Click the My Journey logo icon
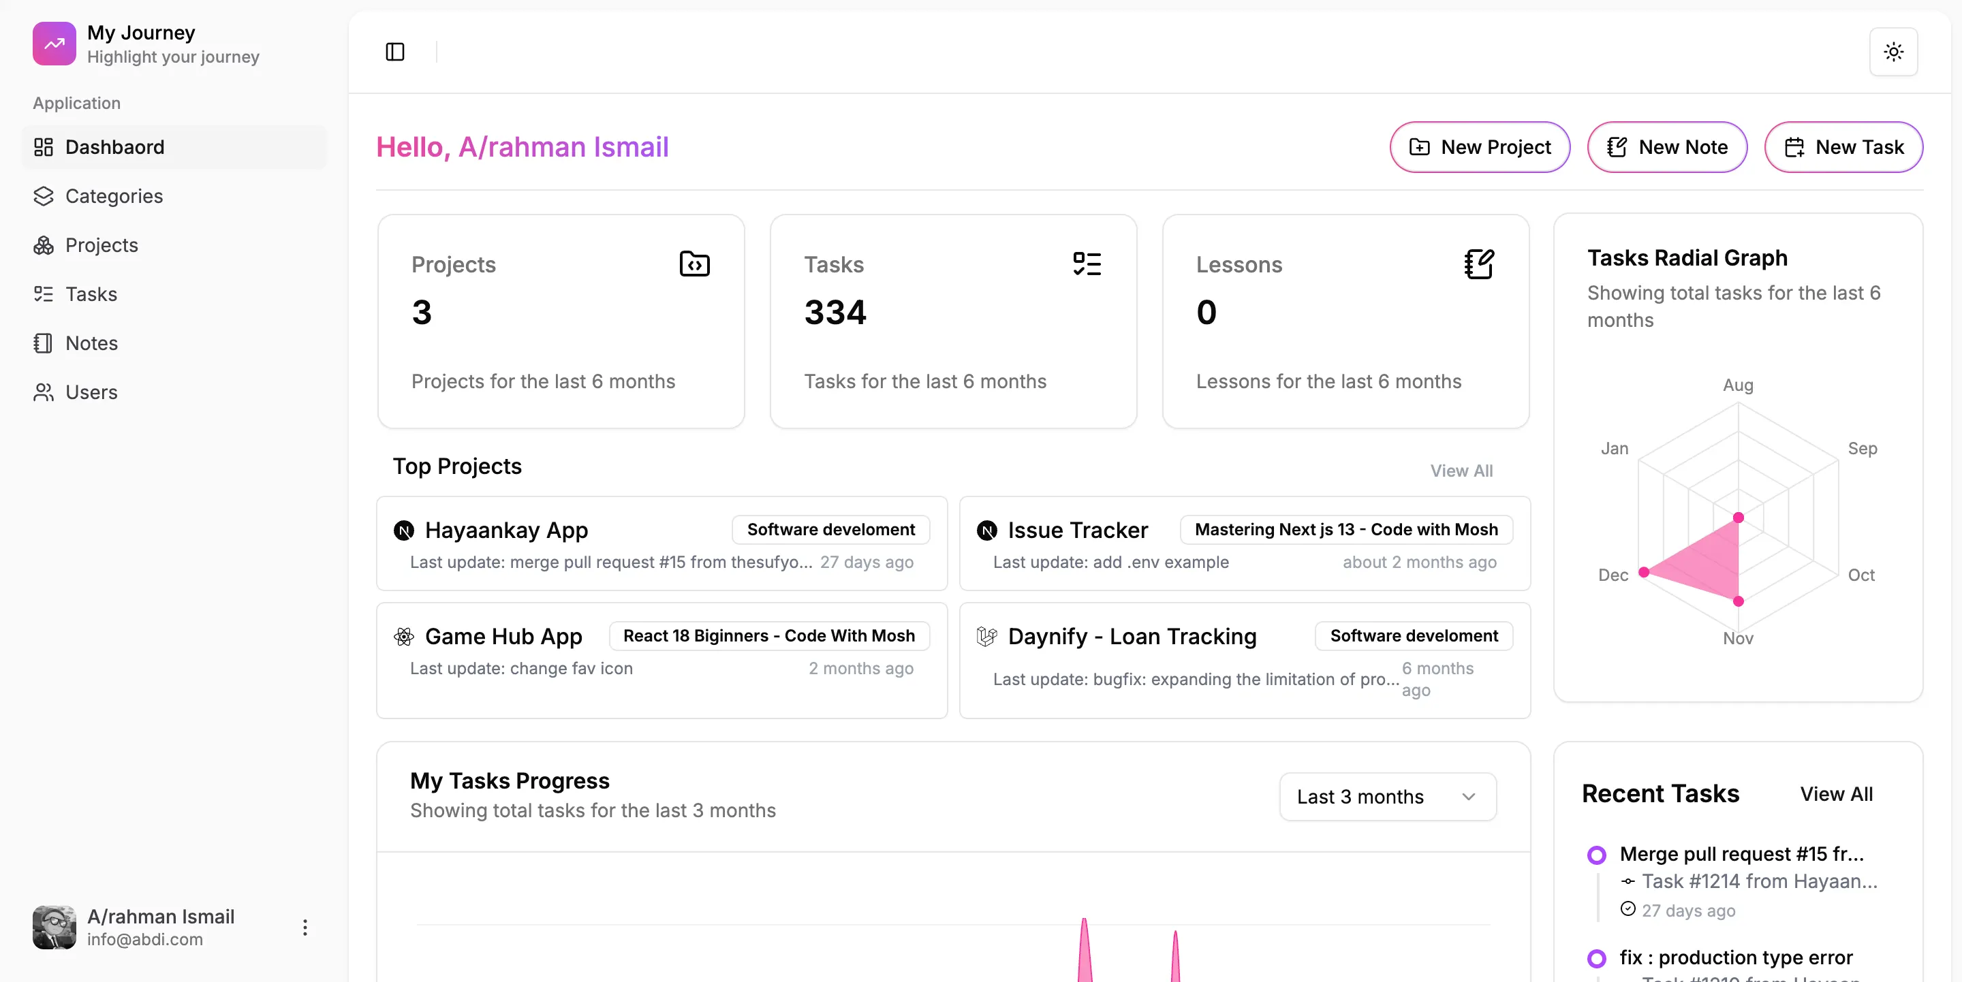1962x982 pixels. coord(53,44)
